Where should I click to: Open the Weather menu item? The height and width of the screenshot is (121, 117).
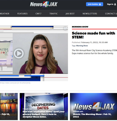5,13
